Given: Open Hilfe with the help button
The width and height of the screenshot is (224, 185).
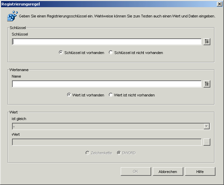Looking at the screenshot, I should pos(200,171).
